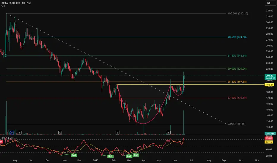Click the yellow 62.15 RSI average label
Viewport: 277px width, 163px height.
(269, 142)
